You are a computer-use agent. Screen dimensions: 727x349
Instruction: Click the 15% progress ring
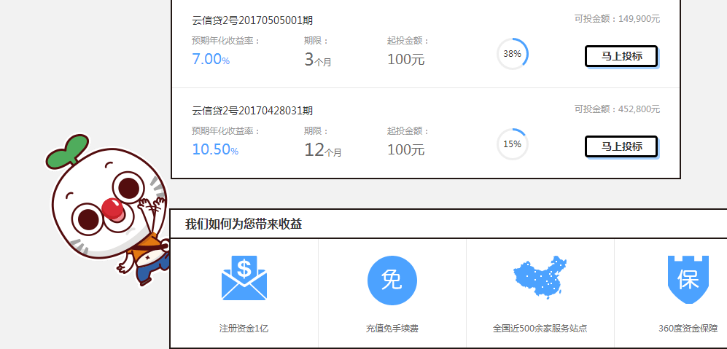tap(513, 144)
